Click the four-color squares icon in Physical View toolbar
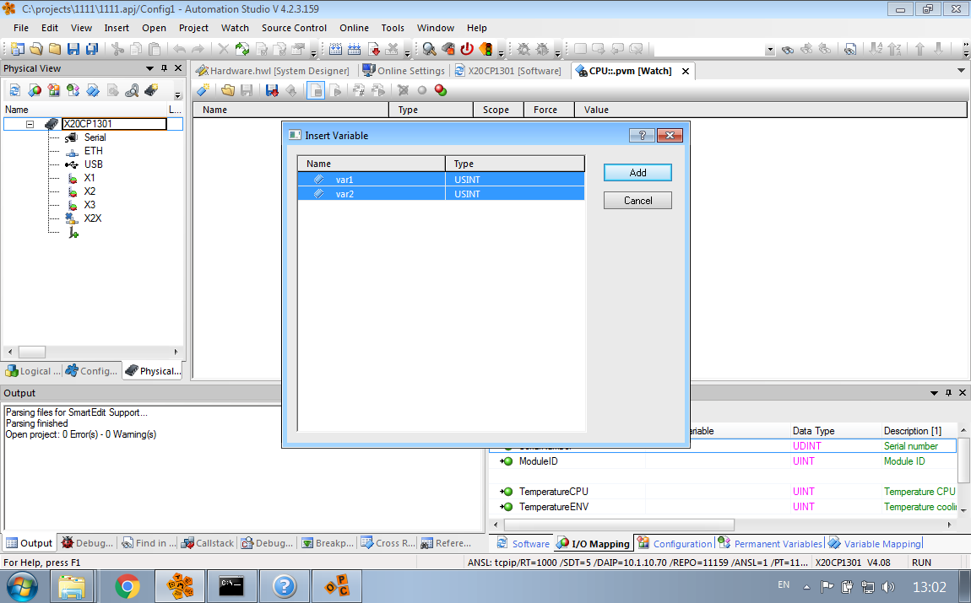Screen dimensions: 971x603 click(54, 90)
